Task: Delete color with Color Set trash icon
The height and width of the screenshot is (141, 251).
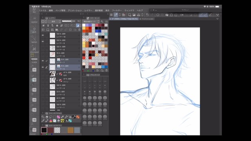Action: pyautogui.click(x=106, y=70)
